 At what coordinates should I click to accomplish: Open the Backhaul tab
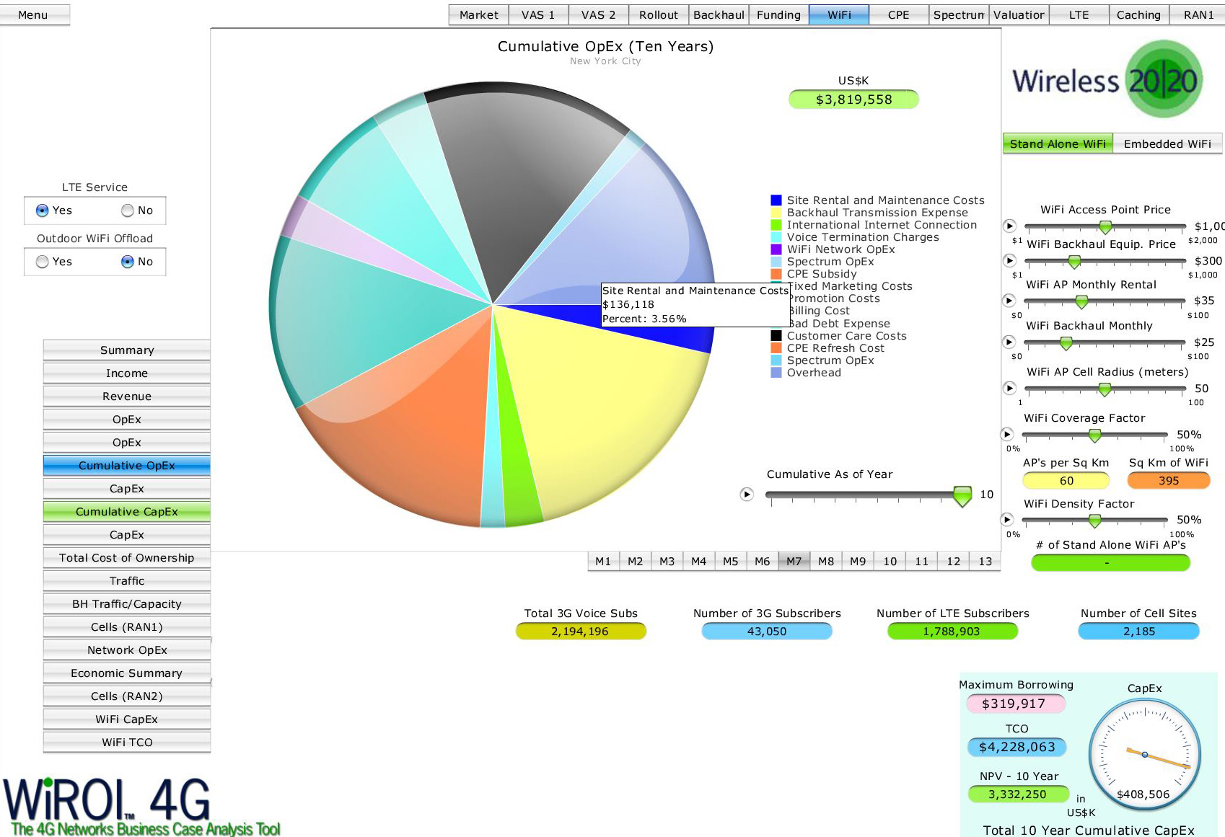pyautogui.click(x=719, y=15)
